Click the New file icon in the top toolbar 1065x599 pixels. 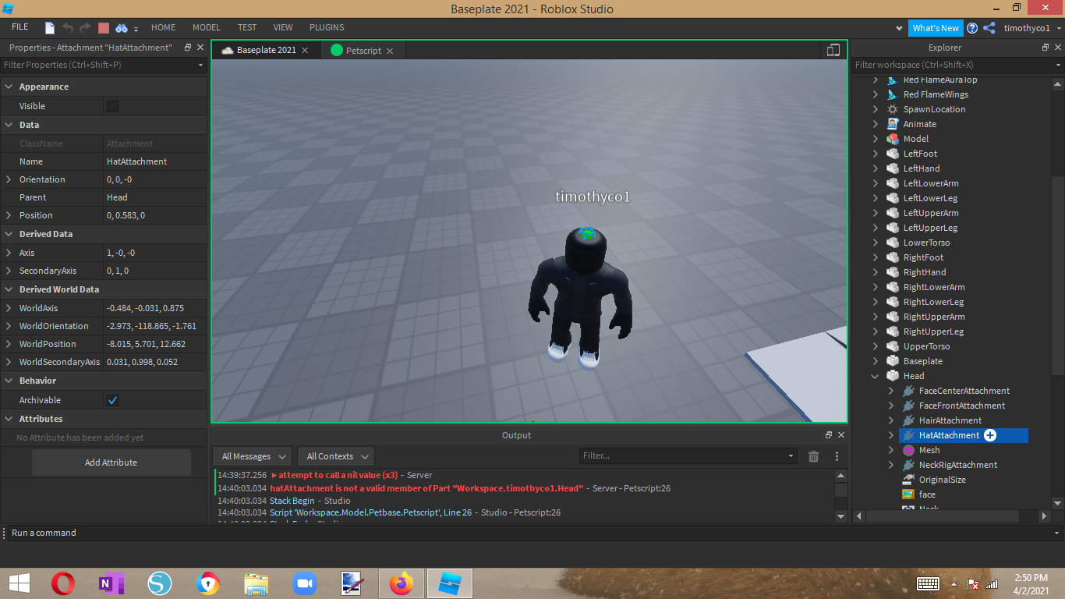50,28
